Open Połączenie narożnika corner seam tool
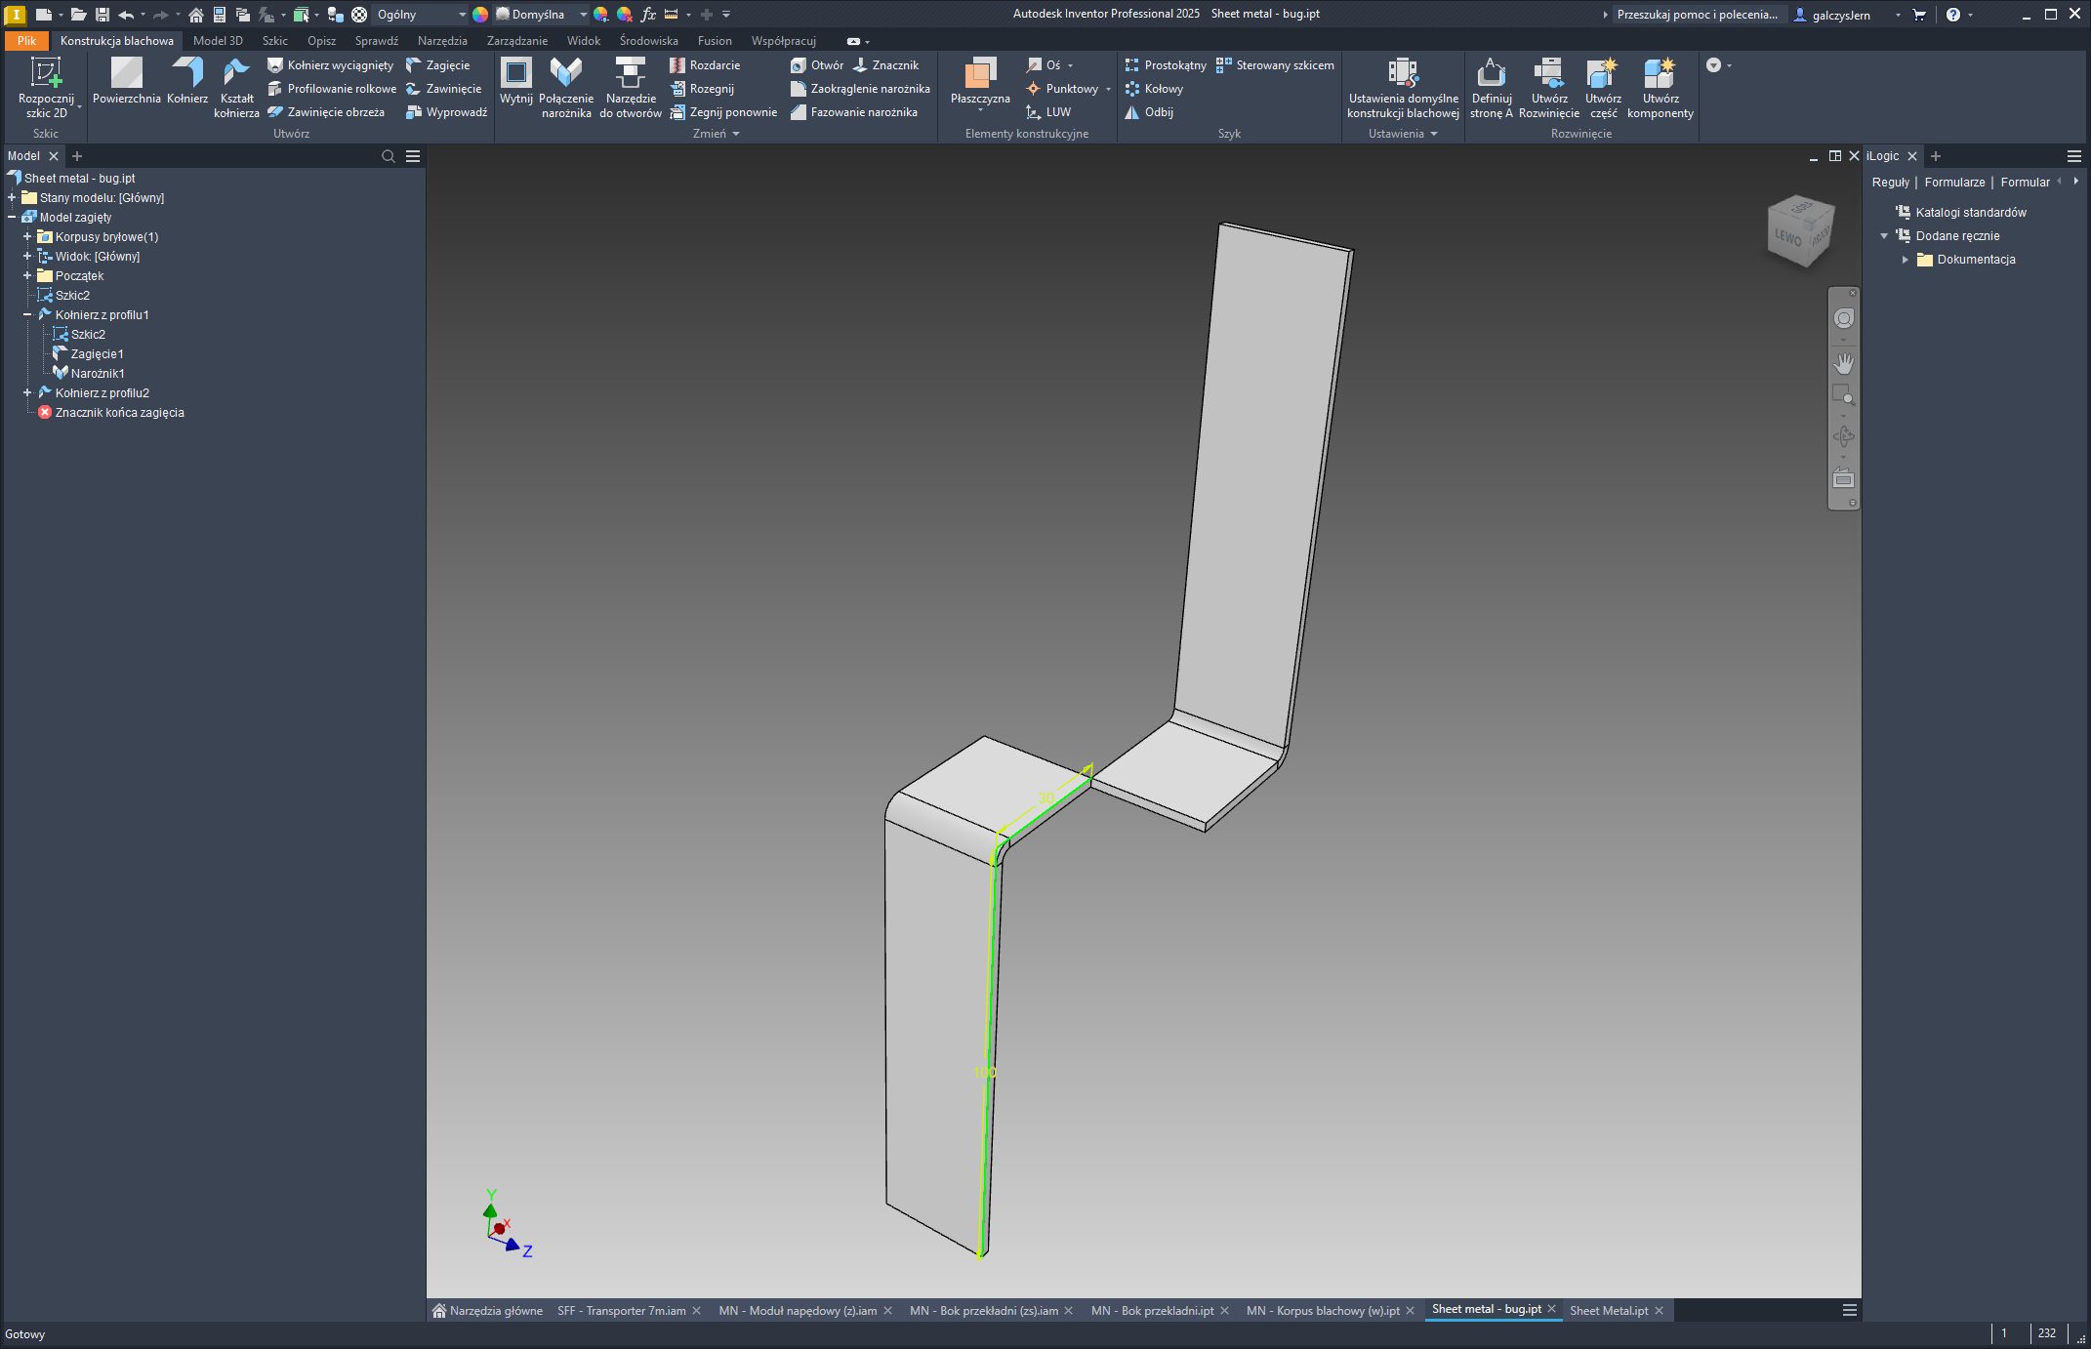The image size is (2091, 1349). (566, 88)
